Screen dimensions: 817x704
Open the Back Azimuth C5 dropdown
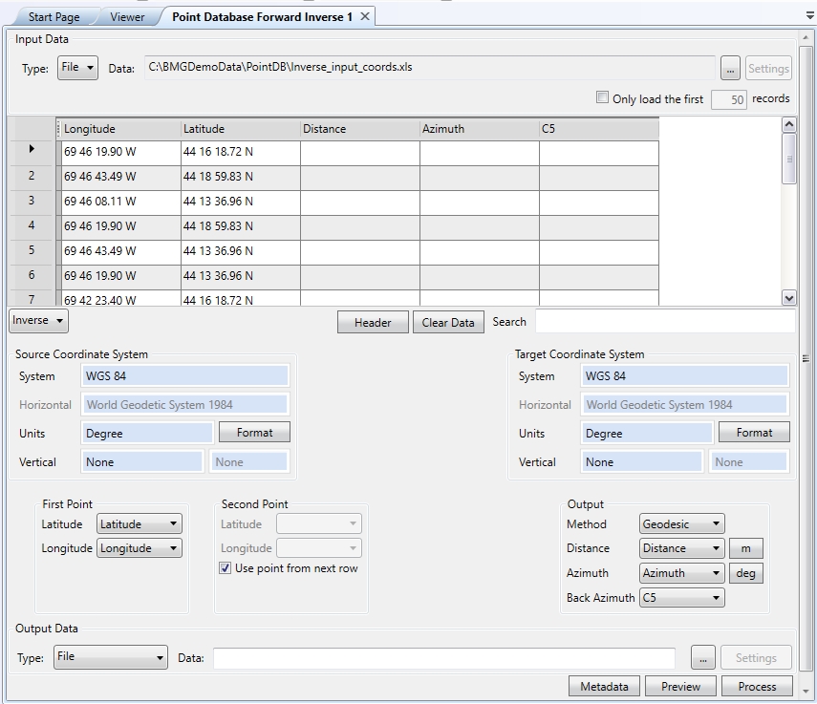(x=681, y=598)
